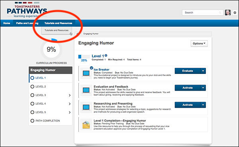Image resolution: width=239 pixels, height=147 pixels.
Task: Click the Min Required: 4 text
Action: [116, 60]
